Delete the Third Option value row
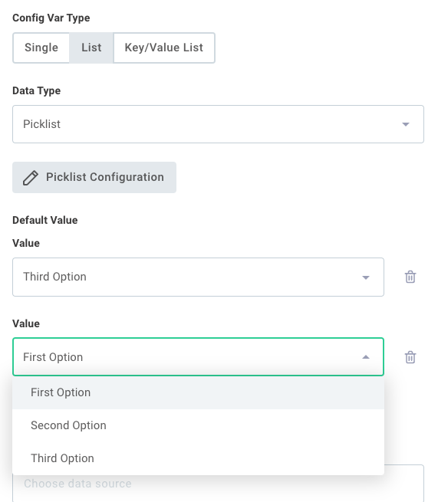This screenshot has width=438, height=502. click(410, 277)
